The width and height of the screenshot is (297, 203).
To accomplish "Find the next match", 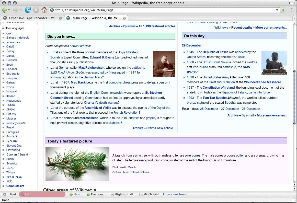I will pyautogui.click(x=75, y=194).
